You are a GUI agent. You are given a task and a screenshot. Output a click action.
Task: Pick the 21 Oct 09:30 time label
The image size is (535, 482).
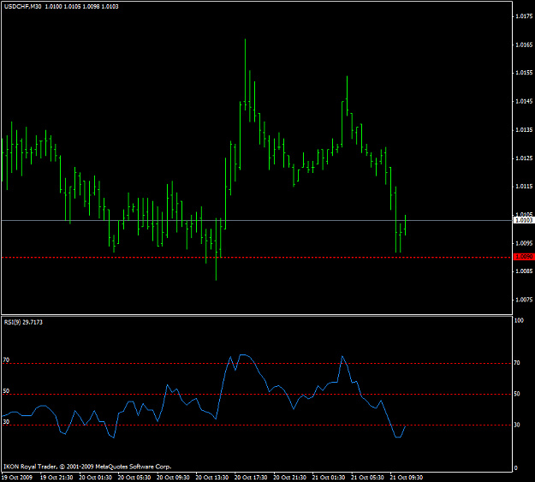pos(407,477)
